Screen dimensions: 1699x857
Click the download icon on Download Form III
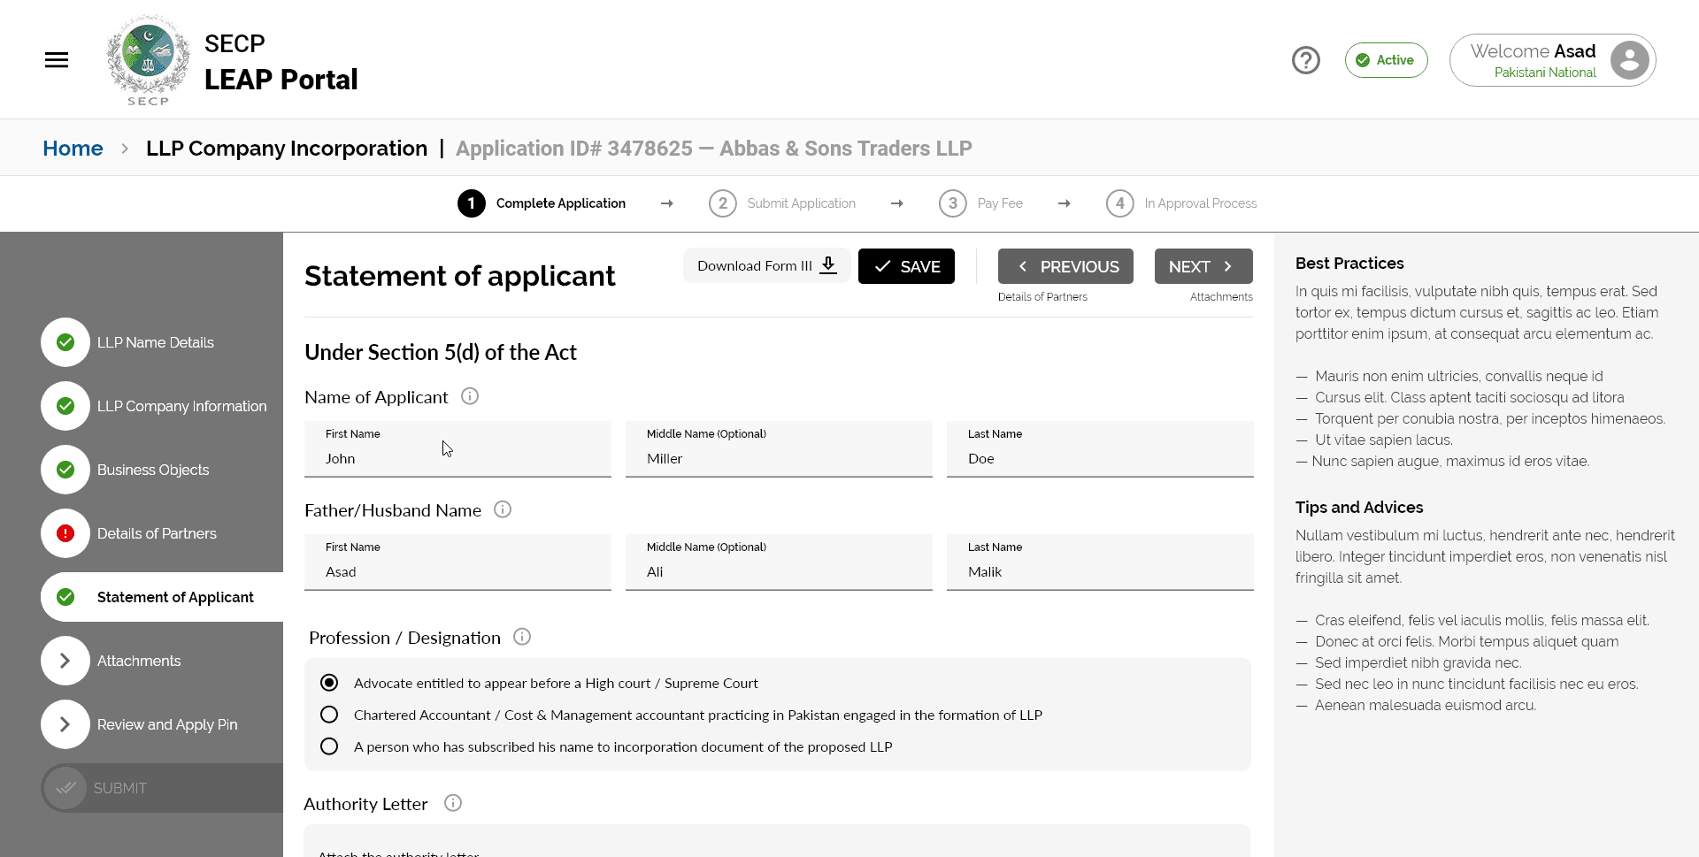[827, 265]
